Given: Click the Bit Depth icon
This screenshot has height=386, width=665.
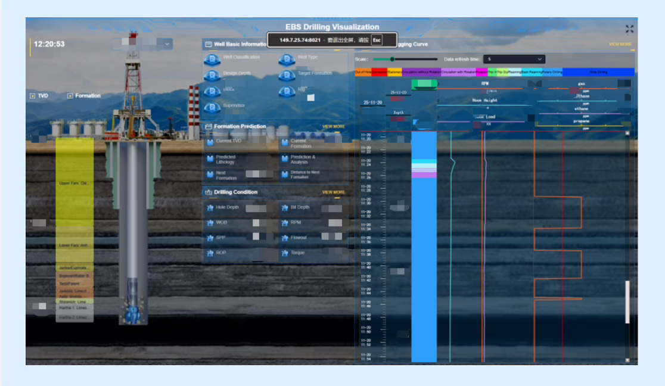Looking at the screenshot, I should point(284,208).
